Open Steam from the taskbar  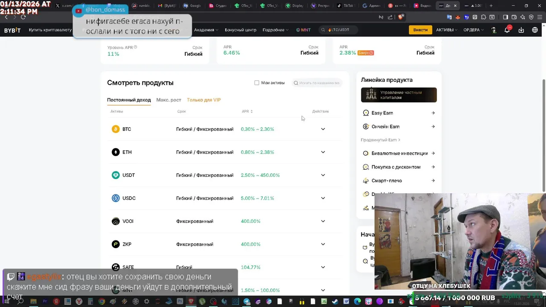[x=335, y=301]
